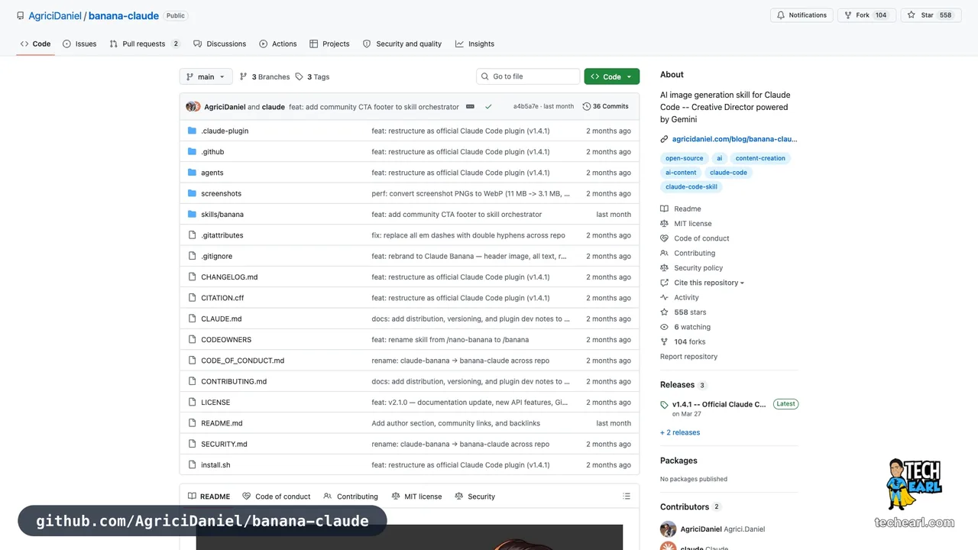978x550 pixels.
Task: Select the MIT license README tab
Action: [416, 497]
